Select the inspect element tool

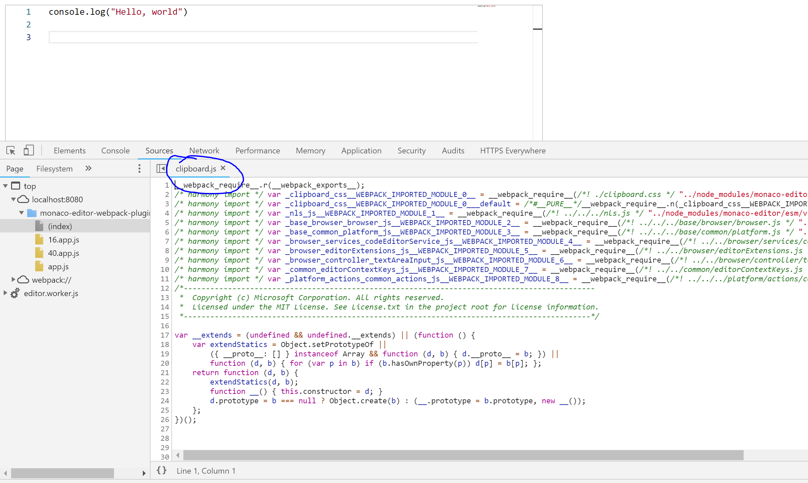click(x=10, y=150)
